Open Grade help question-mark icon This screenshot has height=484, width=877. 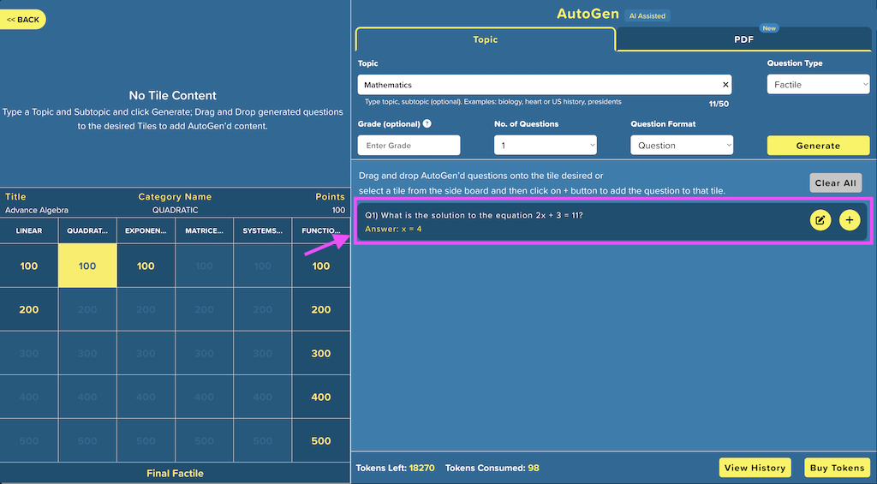click(x=427, y=123)
